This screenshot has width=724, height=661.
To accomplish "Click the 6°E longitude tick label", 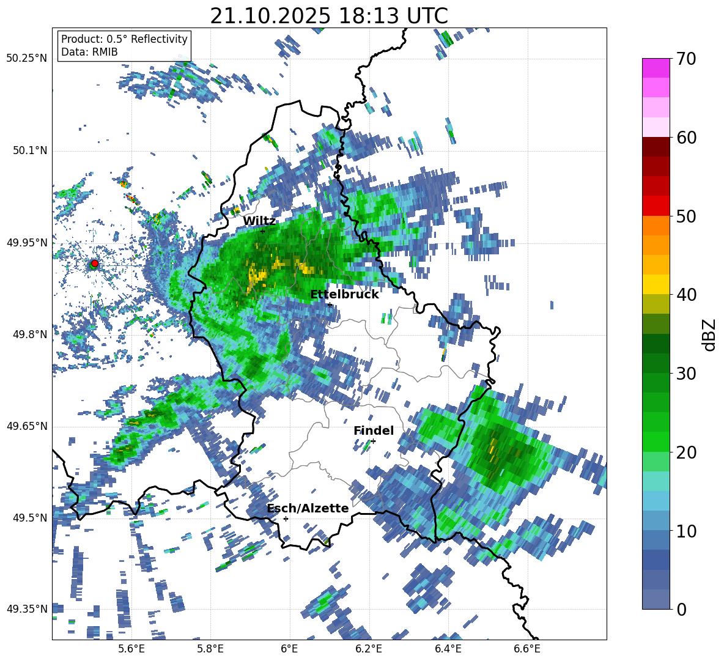I will coord(289,649).
